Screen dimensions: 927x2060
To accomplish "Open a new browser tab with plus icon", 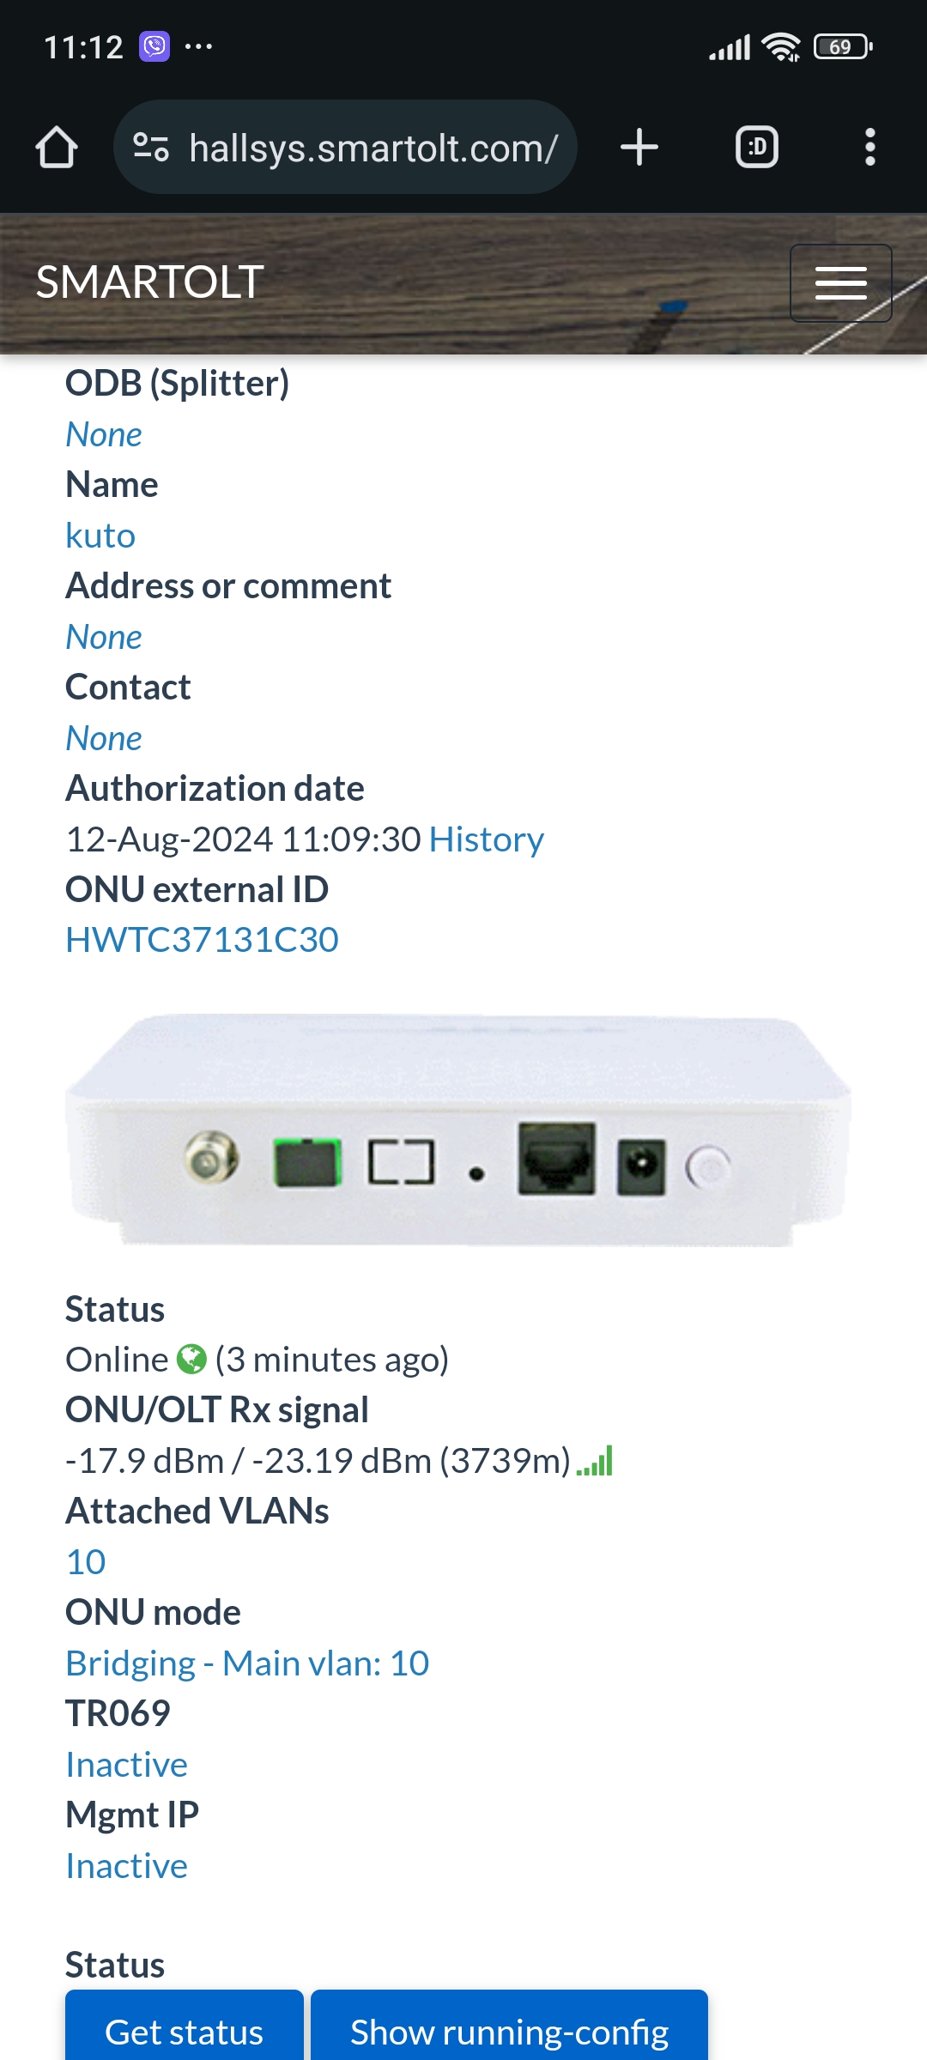I will (x=639, y=147).
